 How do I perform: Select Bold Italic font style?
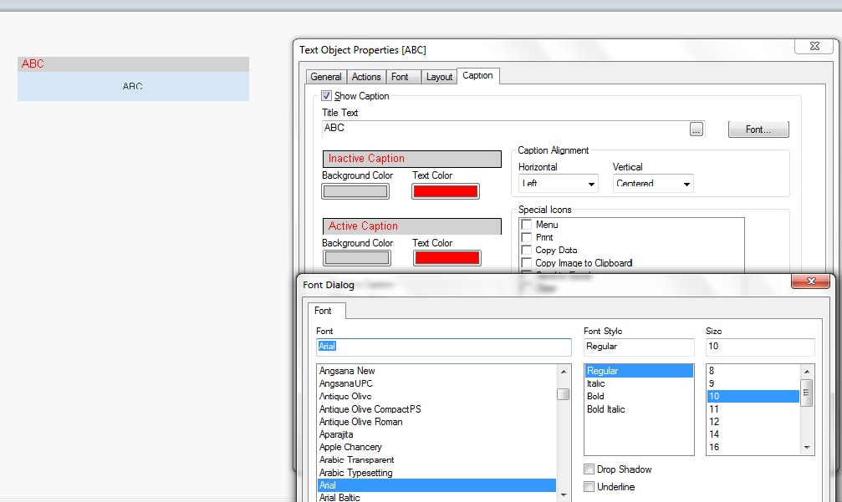coord(606,409)
